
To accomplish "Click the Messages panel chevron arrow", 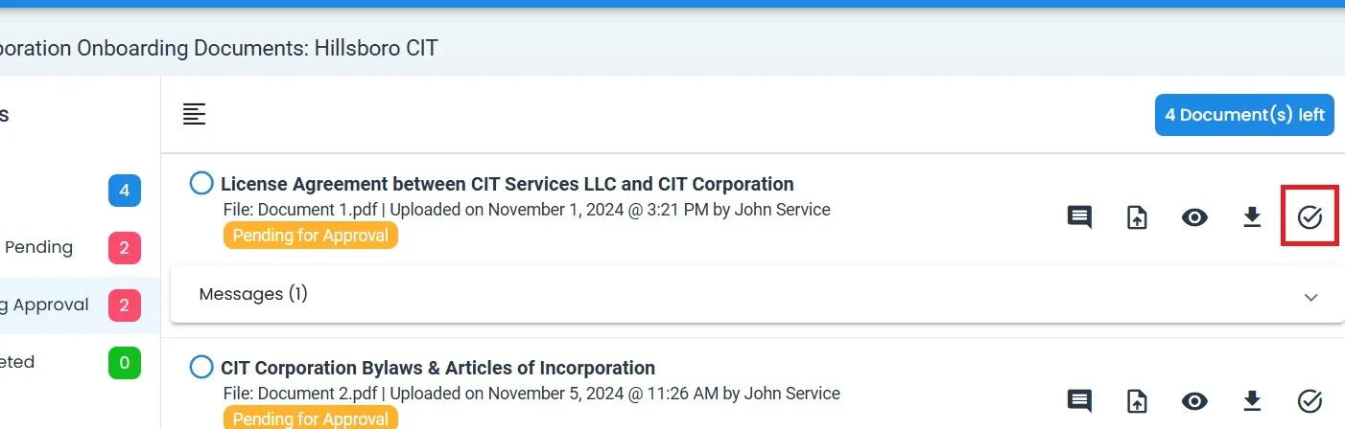I will coord(1311,297).
